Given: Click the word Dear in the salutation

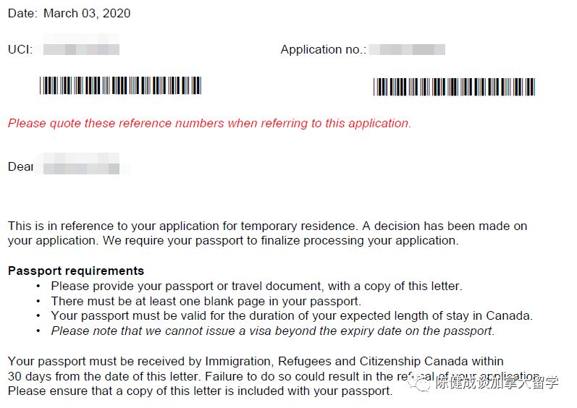Looking at the screenshot, I should pyautogui.click(x=20, y=166).
